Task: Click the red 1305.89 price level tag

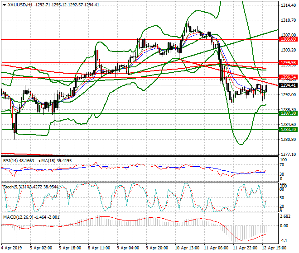Action: coord(288,40)
